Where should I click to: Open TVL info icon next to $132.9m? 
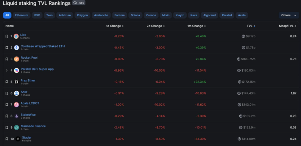point(241,127)
